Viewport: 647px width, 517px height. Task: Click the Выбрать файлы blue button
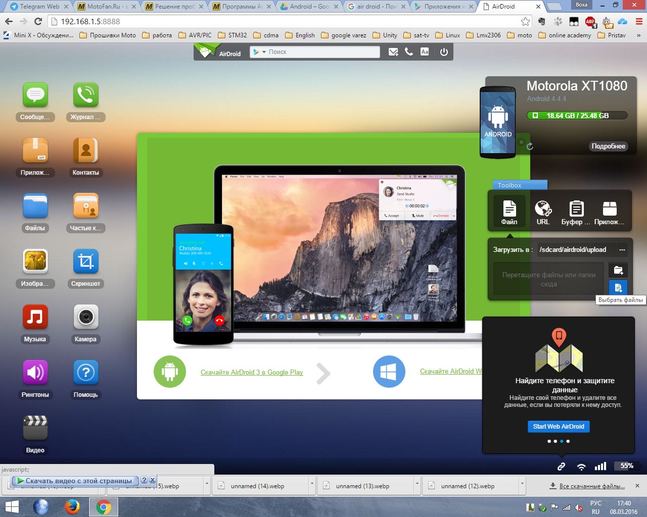coord(618,288)
